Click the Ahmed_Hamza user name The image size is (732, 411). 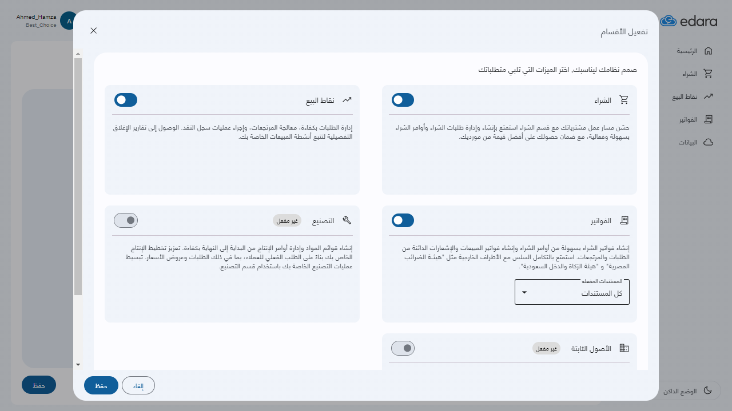[x=37, y=17]
